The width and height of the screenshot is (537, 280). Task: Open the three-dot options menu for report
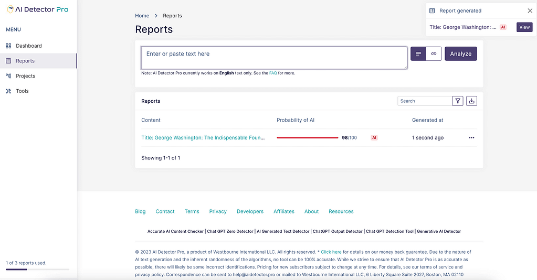[x=471, y=138]
